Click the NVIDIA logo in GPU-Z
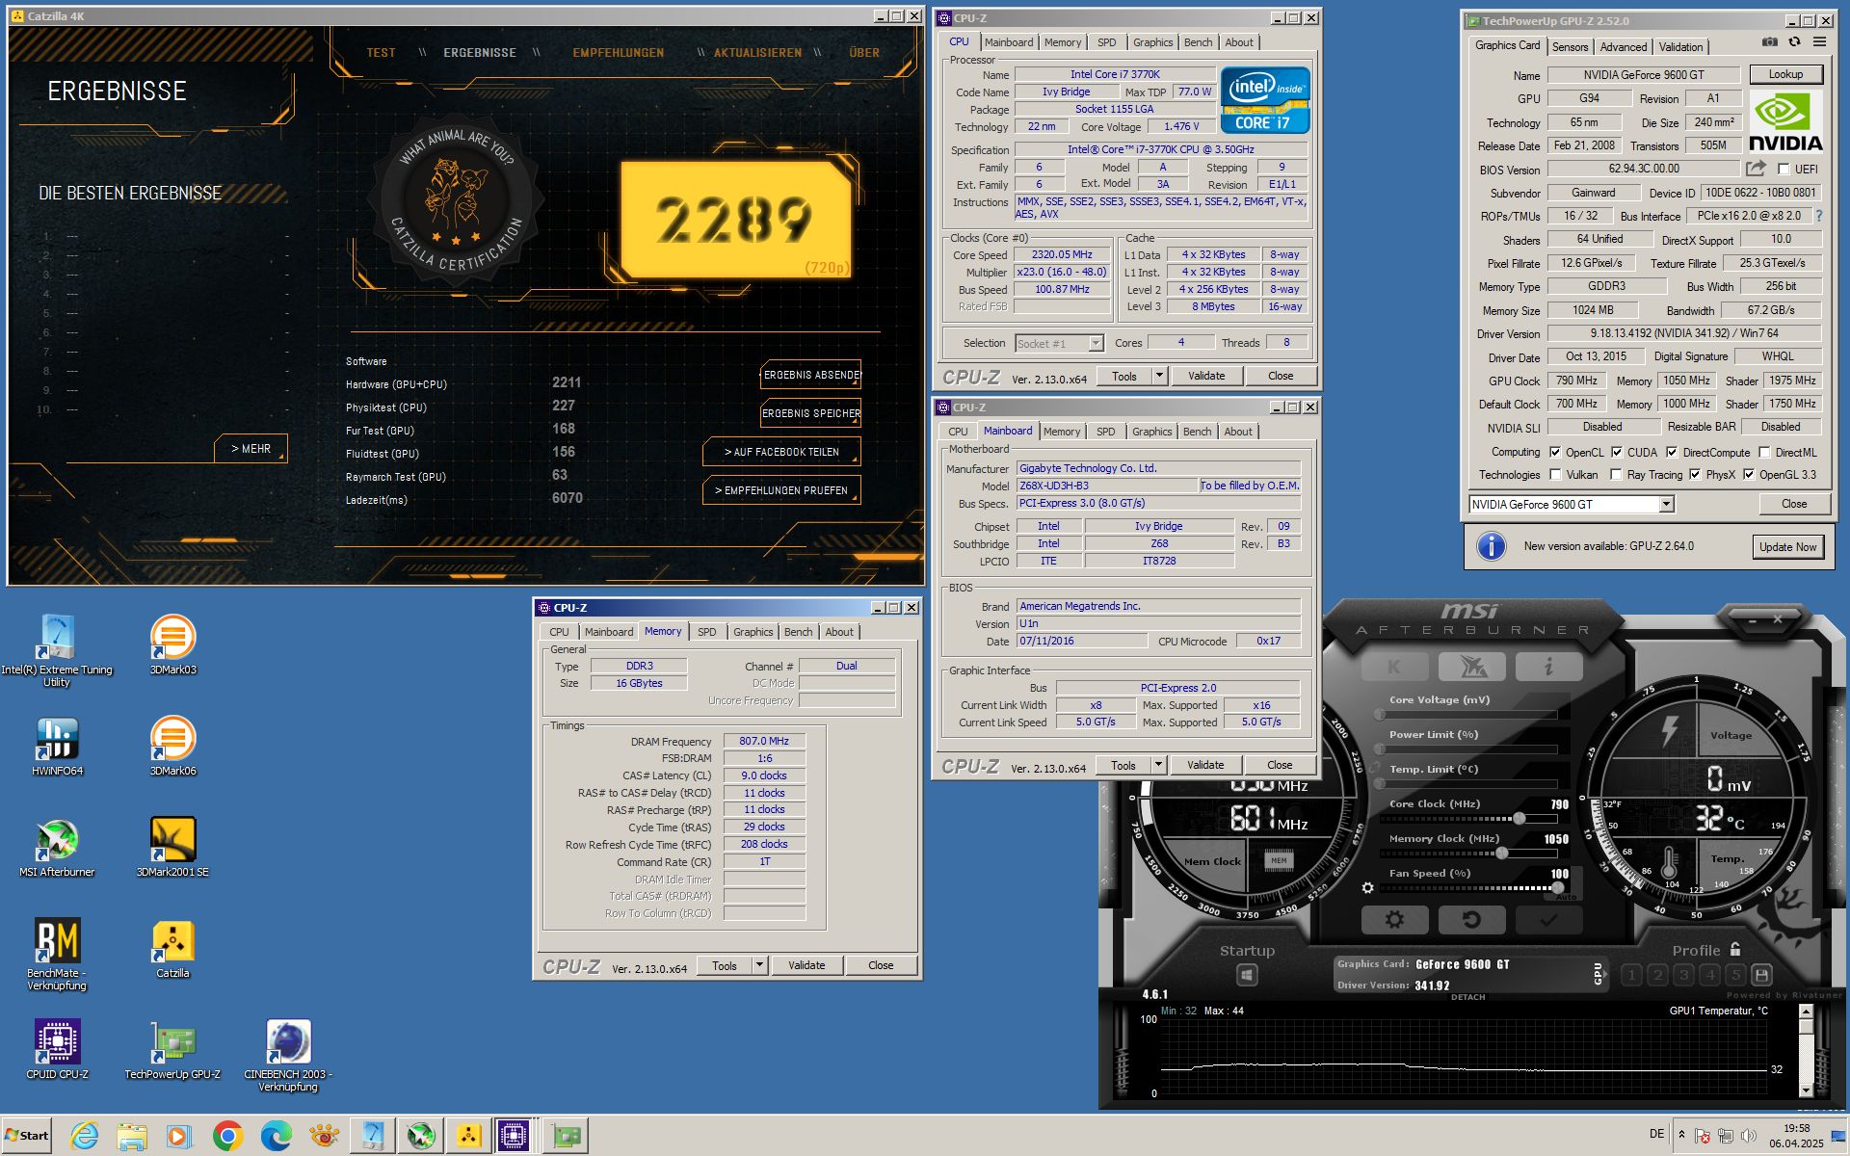The height and width of the screenshot is (1156, 1850). pyautogui.click(x=1785, y=122)
